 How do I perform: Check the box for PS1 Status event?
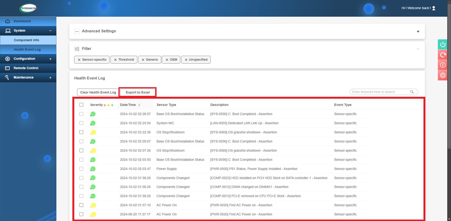(x=81, y=169)
